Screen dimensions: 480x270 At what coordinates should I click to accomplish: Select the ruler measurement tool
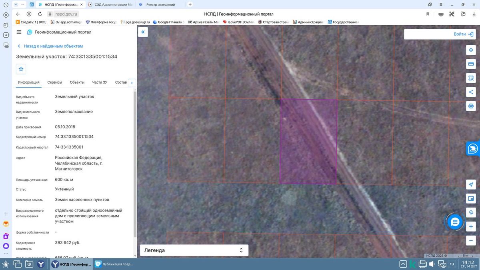pyautogui.click(x=471, y=64)
